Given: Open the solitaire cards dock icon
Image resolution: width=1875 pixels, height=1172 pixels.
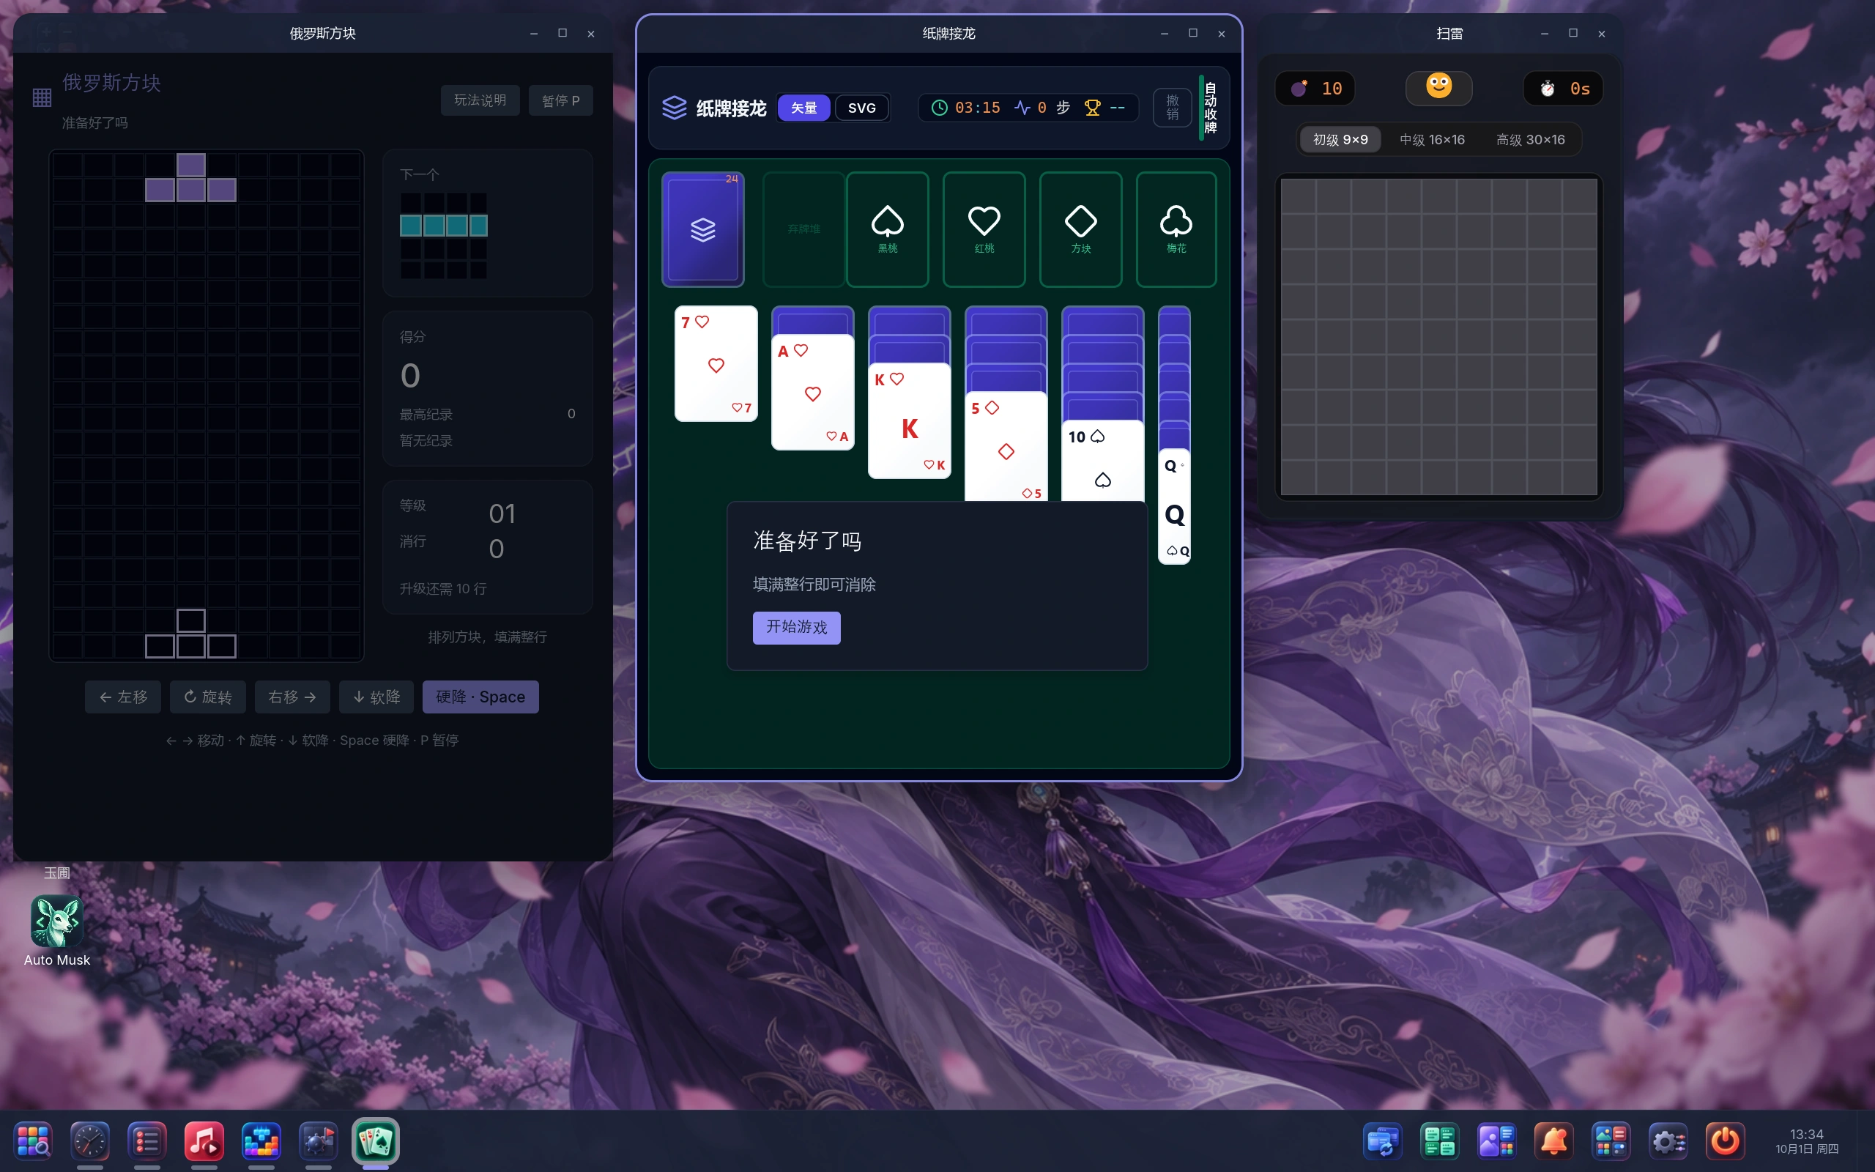Looking at the screenshot, I should [376, 1141].
